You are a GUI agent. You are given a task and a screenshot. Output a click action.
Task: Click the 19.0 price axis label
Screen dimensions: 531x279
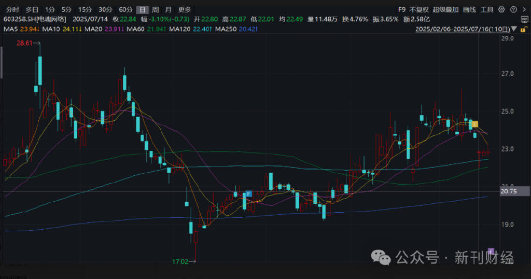[x=507, y=225]
